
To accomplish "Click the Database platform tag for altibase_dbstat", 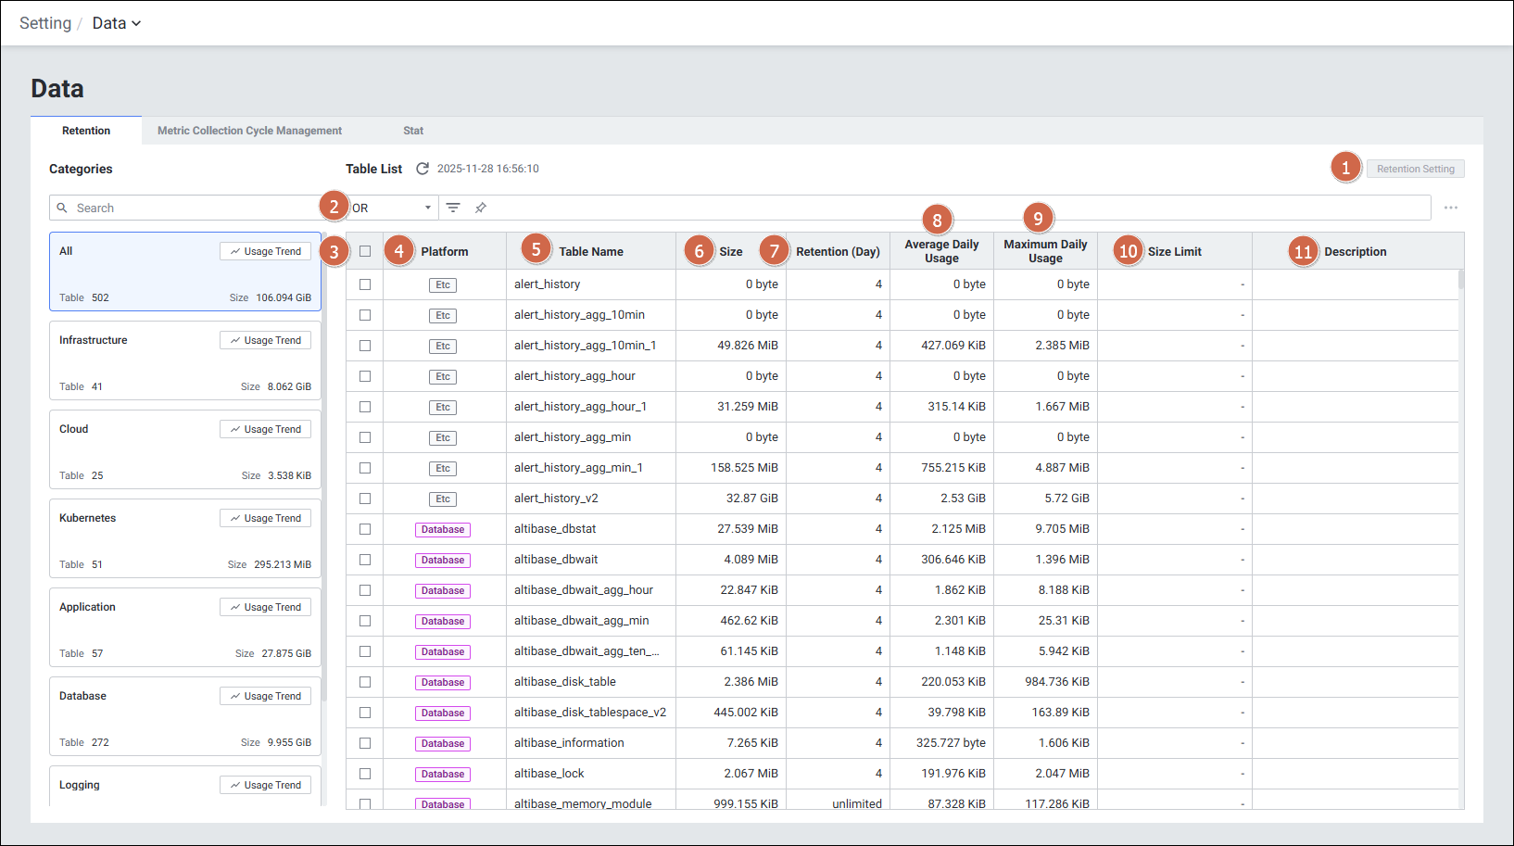I will [442, 529].
